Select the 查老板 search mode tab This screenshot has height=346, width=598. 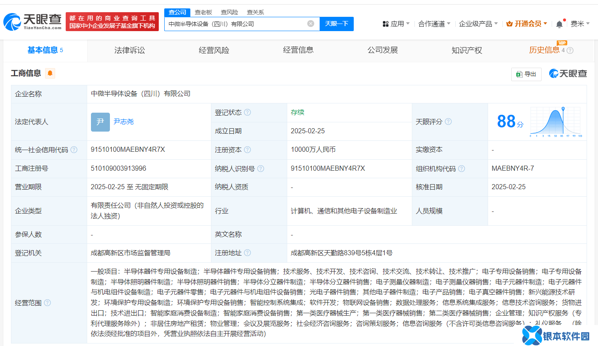coord(203,12)
